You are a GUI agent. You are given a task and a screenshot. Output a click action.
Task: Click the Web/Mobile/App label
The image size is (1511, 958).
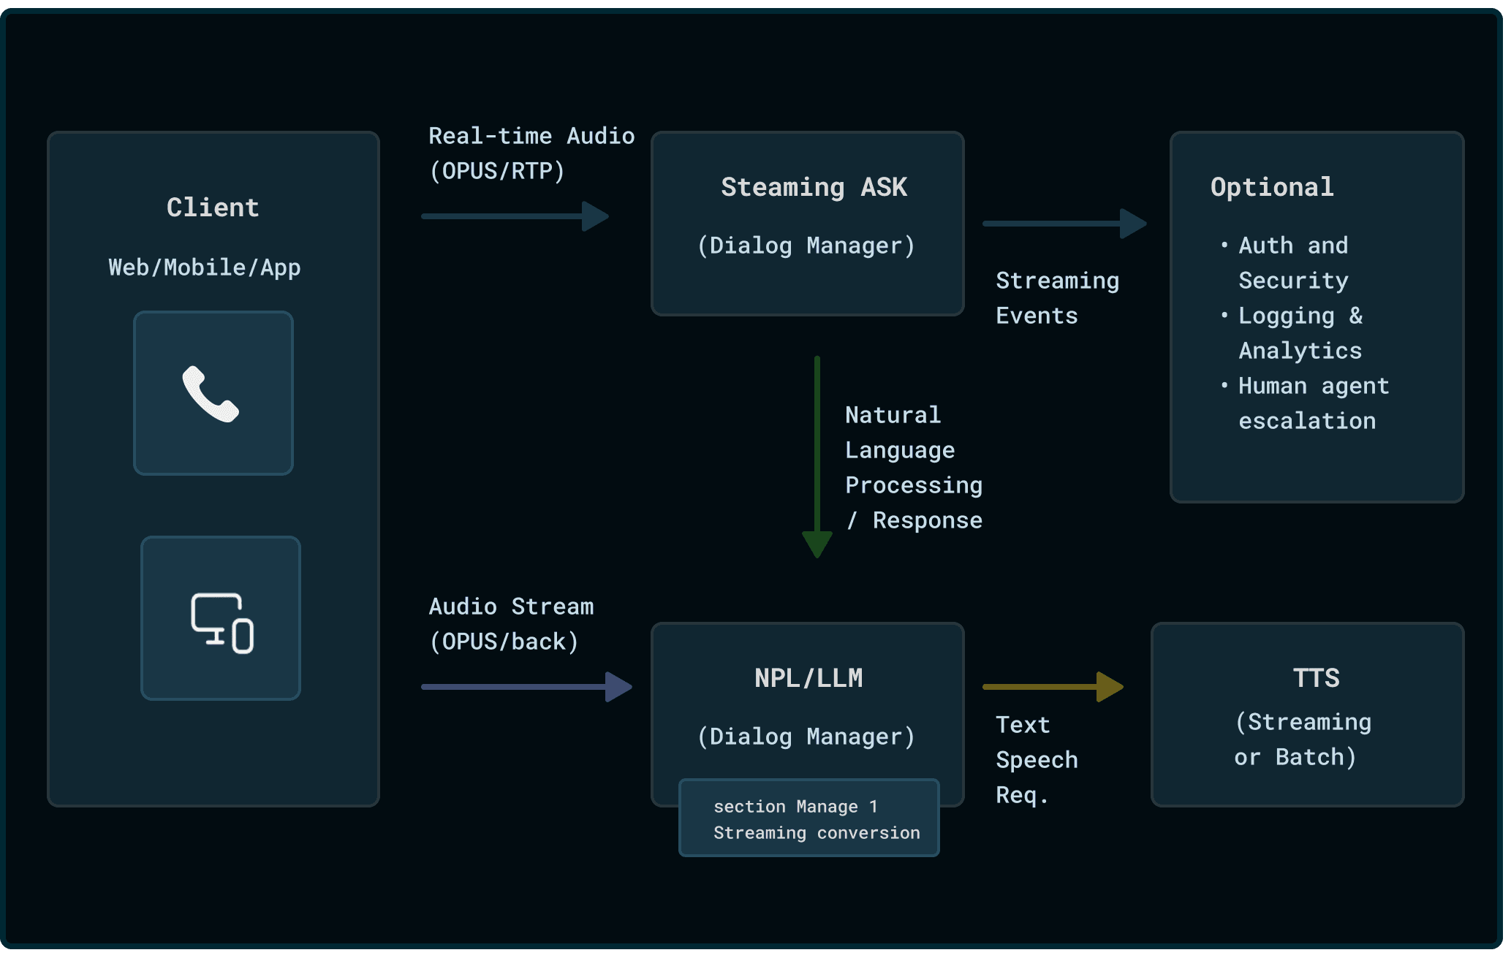[205, 267]
